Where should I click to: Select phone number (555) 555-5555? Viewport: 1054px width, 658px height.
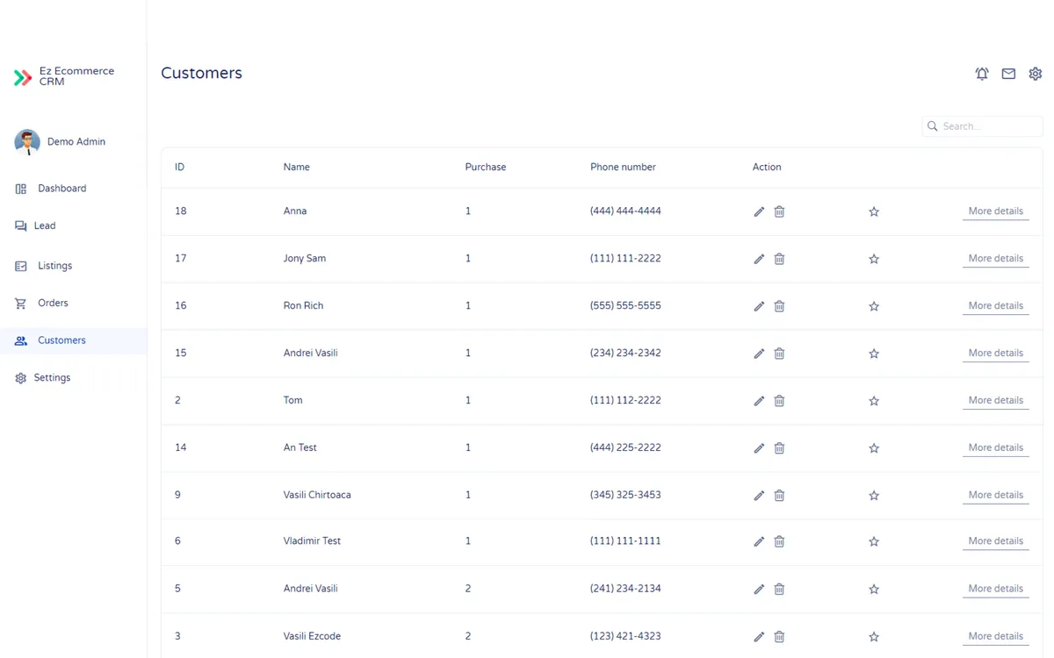click(625, 306)
